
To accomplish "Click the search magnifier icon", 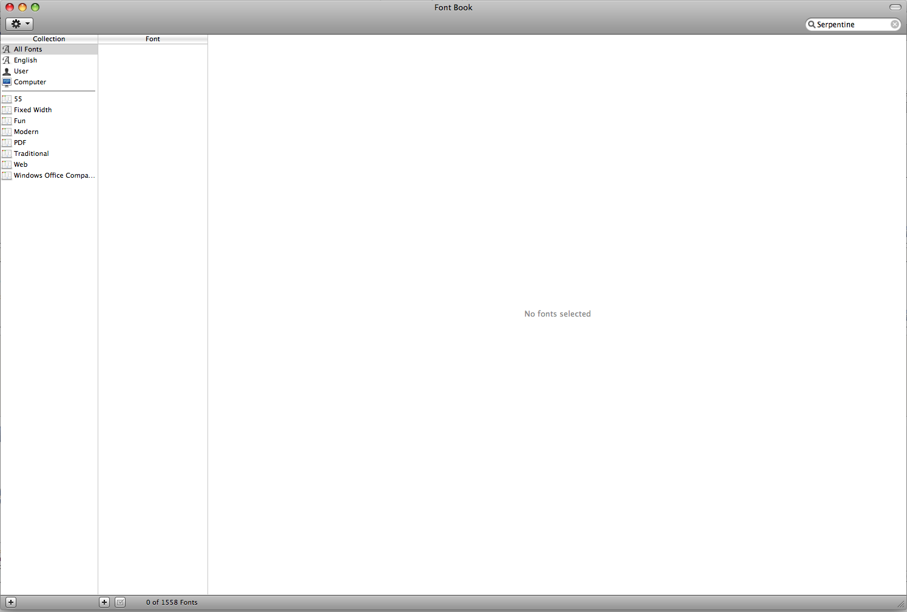I will (x=811, y=24).
